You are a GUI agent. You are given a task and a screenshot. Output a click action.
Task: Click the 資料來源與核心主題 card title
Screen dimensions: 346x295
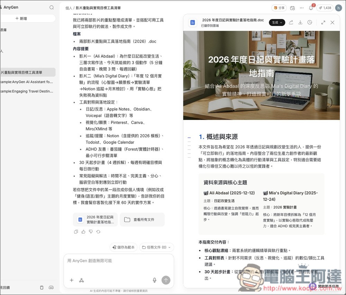pyautogui.click(x=225, y=182)
